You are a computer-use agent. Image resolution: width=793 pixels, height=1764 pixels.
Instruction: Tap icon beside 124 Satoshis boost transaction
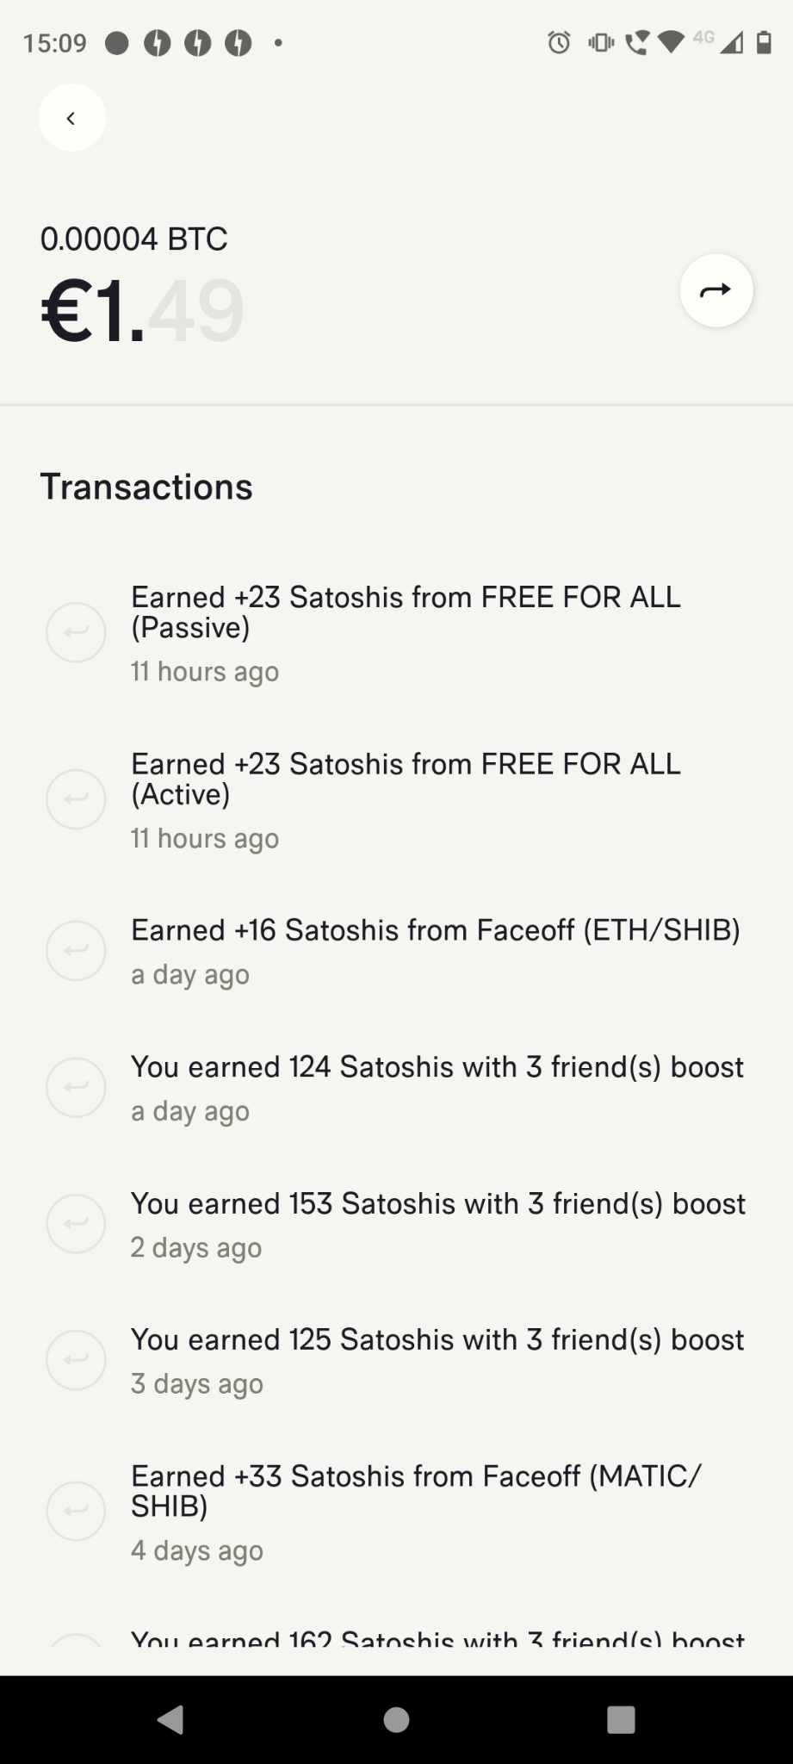point(76,1087)
